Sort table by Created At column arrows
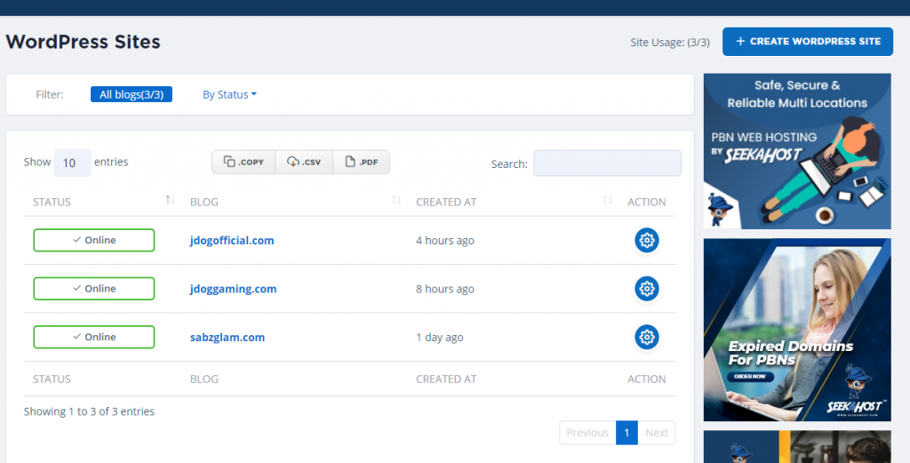 coord(608,200)
